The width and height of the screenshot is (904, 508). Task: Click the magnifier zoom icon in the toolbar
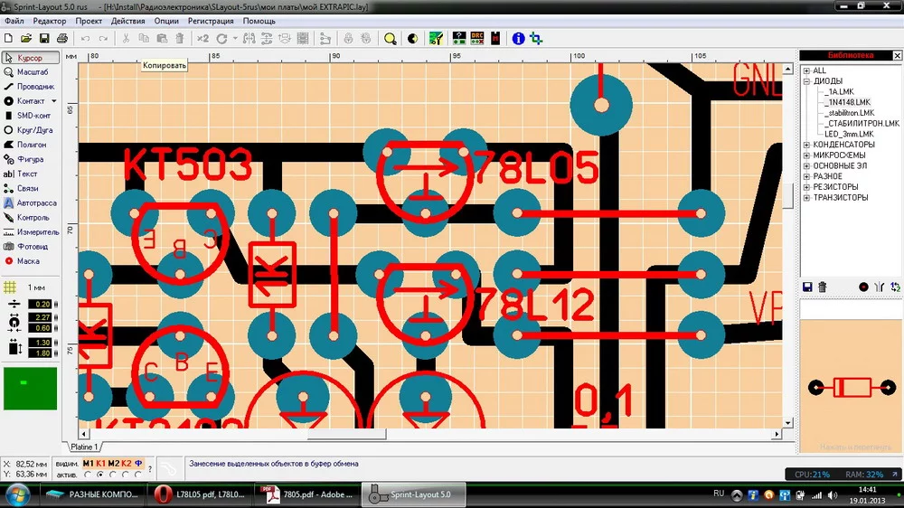(391, 39)
